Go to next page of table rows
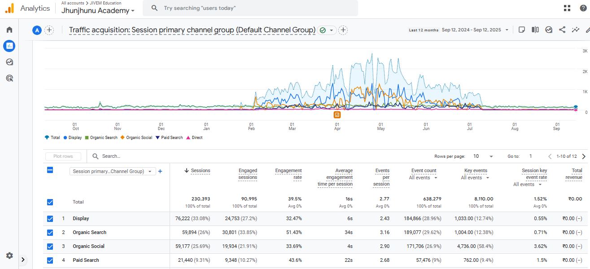The width and height of the screenshot is (590, 269). point(584,156)
